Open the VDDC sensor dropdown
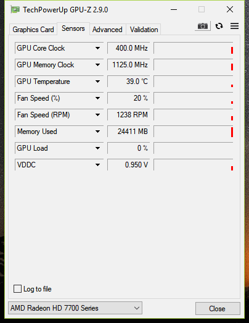The image size is (249, 323). tap(97, 165)
